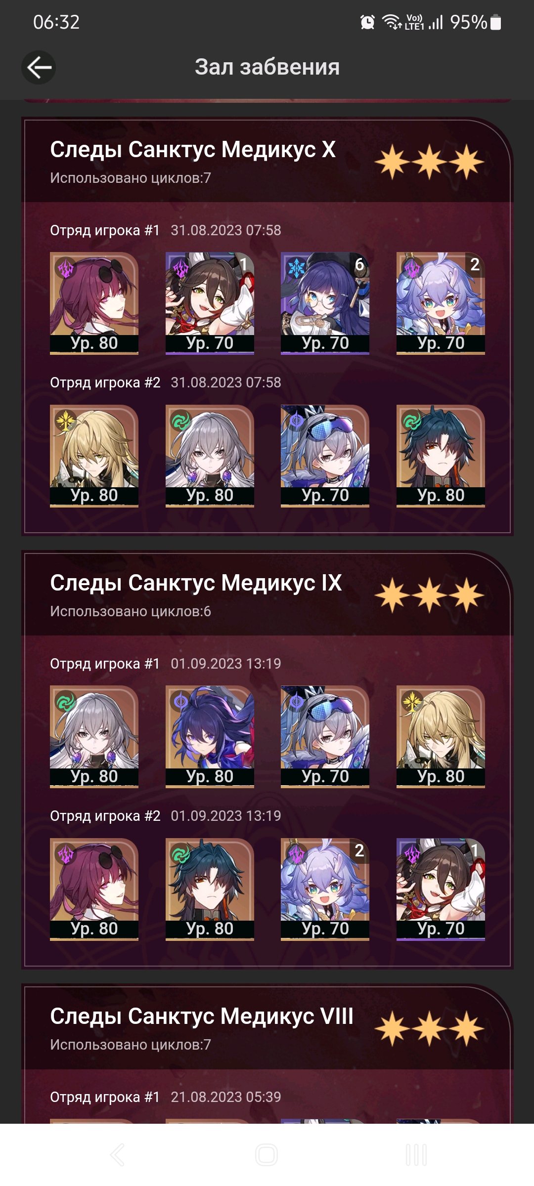Viewport: 534px width, 1186px height.
Task: Open Kafka portrait in Медикус X squad #1
Action: 94,303
